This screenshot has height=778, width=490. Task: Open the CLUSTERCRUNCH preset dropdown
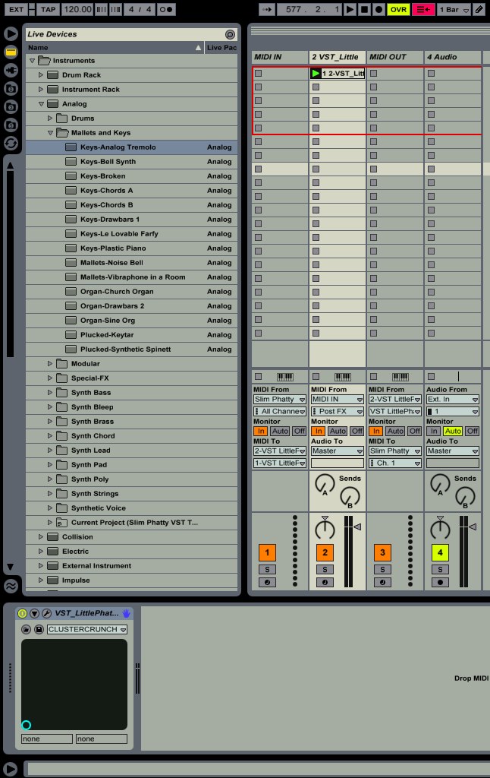coord(86,629)
